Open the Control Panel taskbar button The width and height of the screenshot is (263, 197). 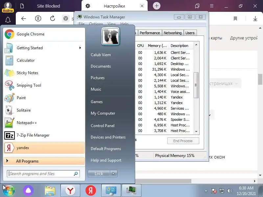click(111, 191)
